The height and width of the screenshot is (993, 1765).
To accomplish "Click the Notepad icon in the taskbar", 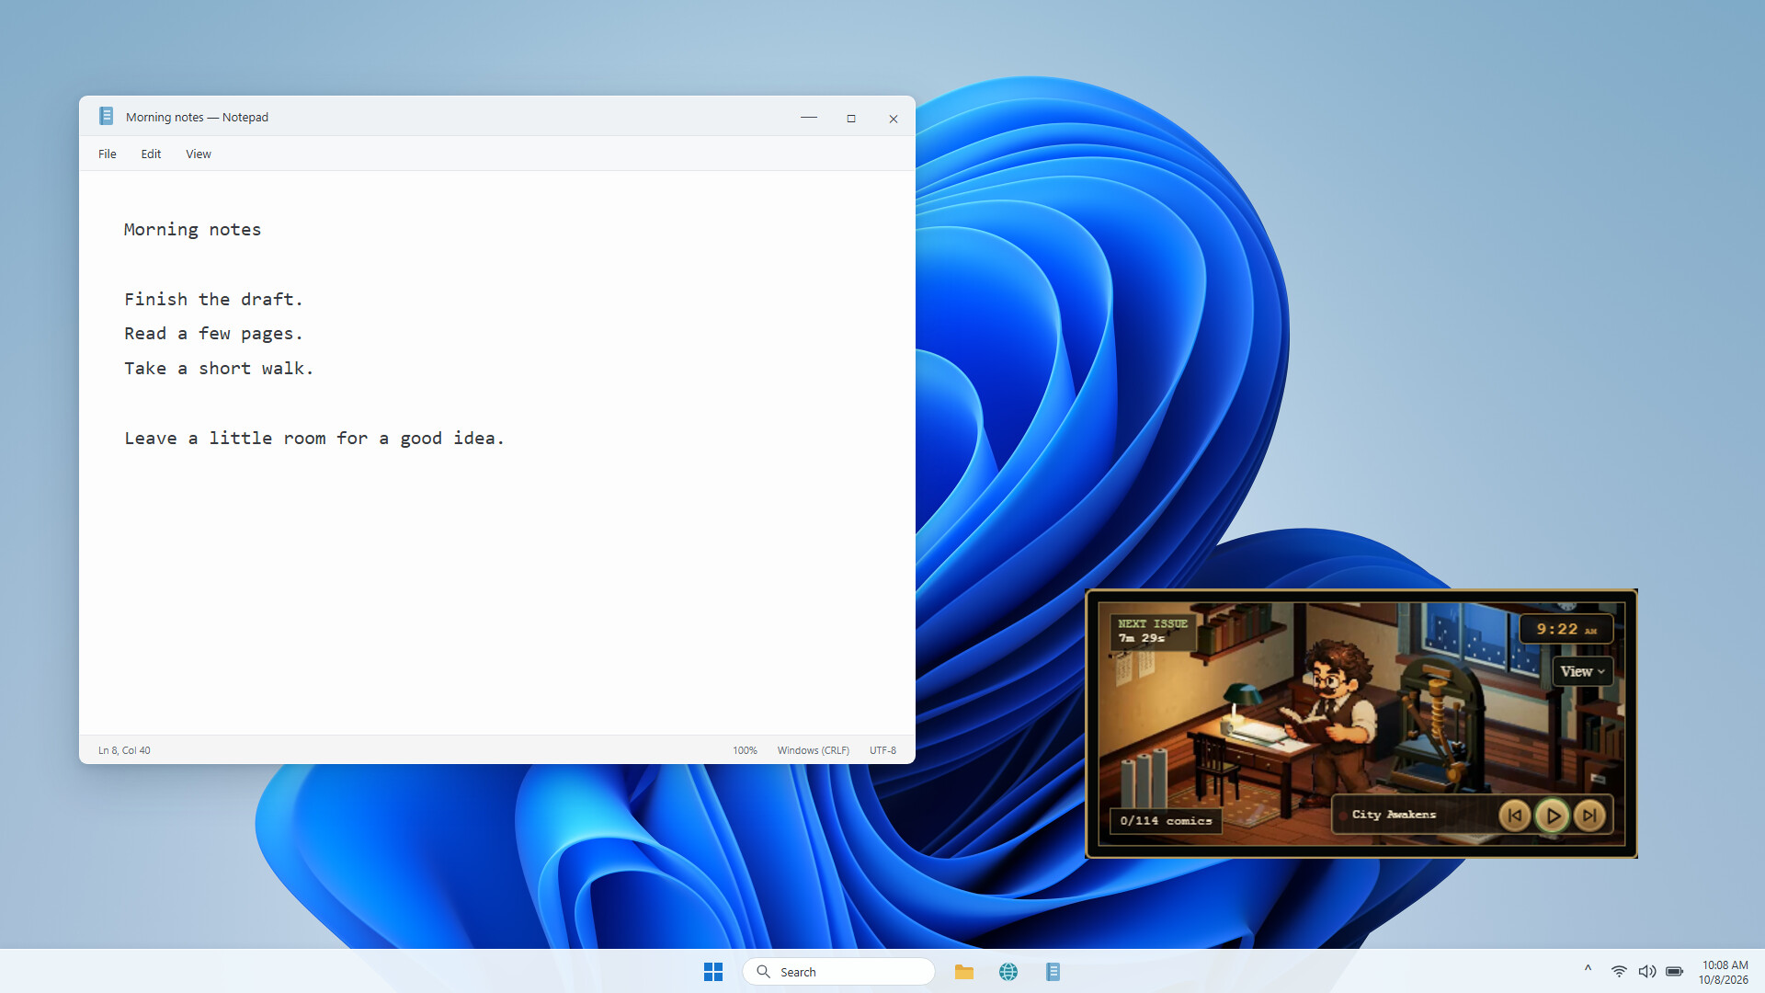I will tap(1053, 972).
